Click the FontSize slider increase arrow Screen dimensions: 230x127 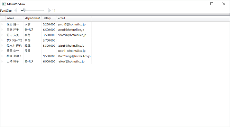(x=49, y=11)
